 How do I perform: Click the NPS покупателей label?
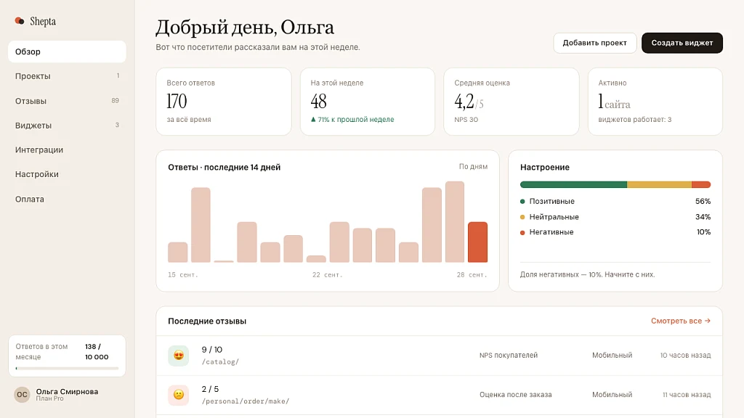pos(508,355)
